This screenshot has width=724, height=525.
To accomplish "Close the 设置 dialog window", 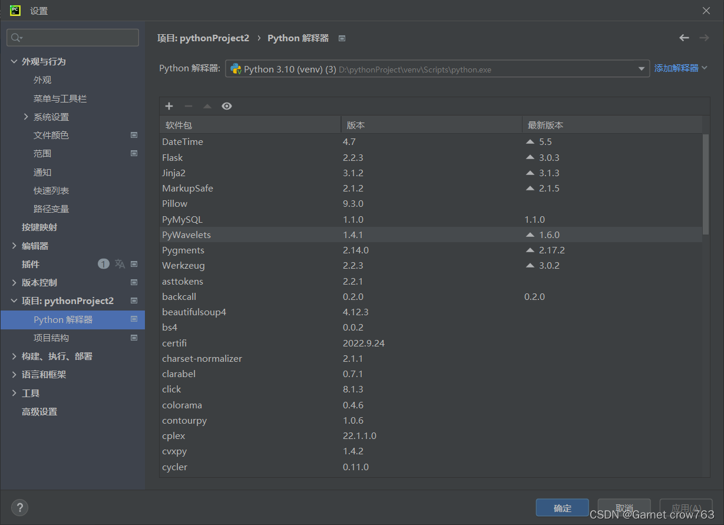I will [x=706, y=11].
